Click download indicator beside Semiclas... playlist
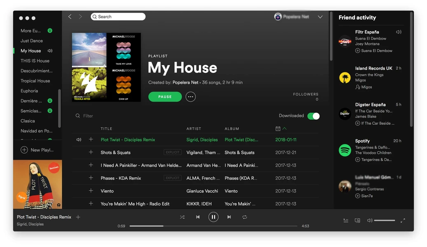The height and width of the screenshot is (247, 427). pyautogui.click(x=50, y=111)
